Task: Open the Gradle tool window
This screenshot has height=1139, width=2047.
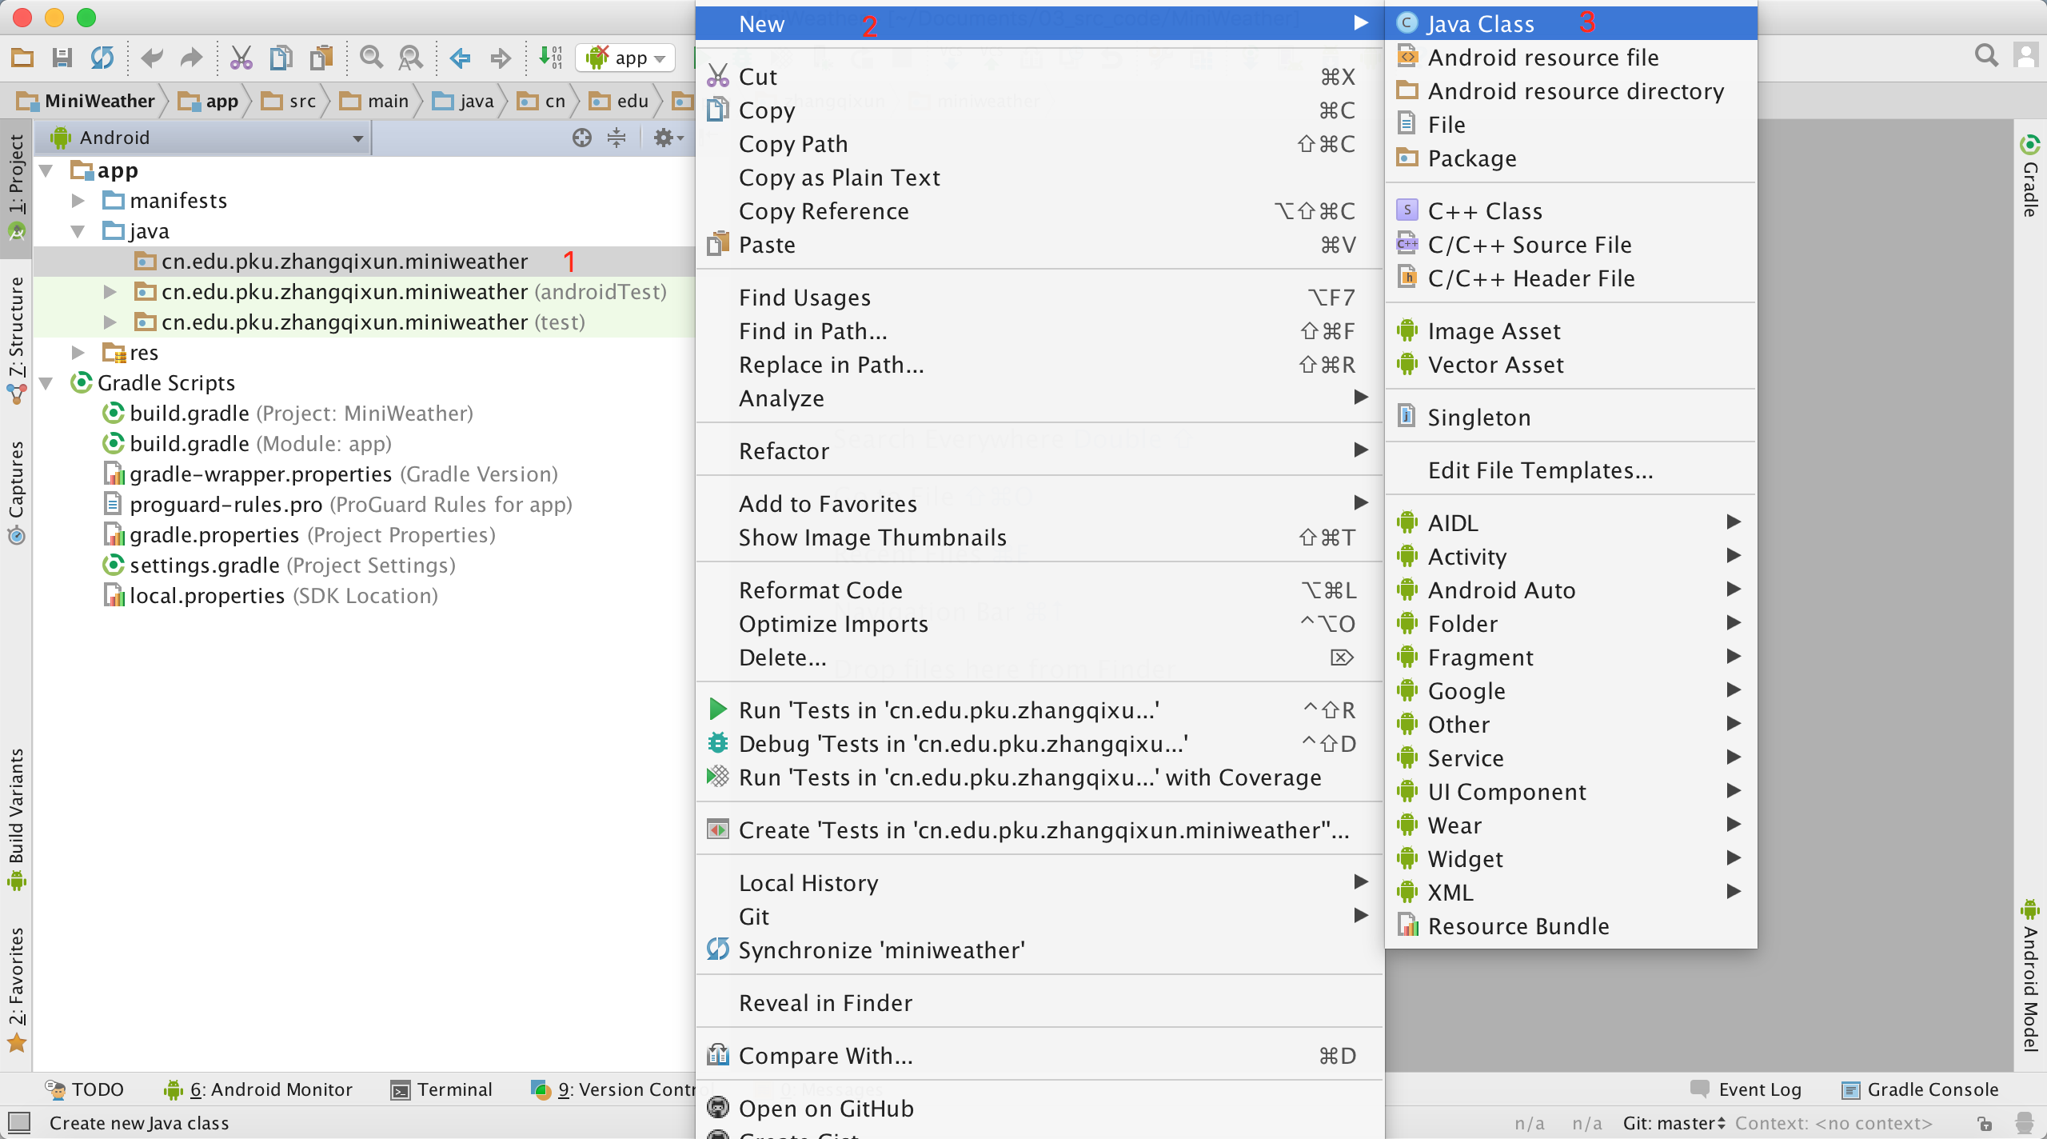Action: pos(2029,176)
